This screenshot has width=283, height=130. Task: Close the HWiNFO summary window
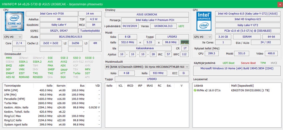coord(279,4)
